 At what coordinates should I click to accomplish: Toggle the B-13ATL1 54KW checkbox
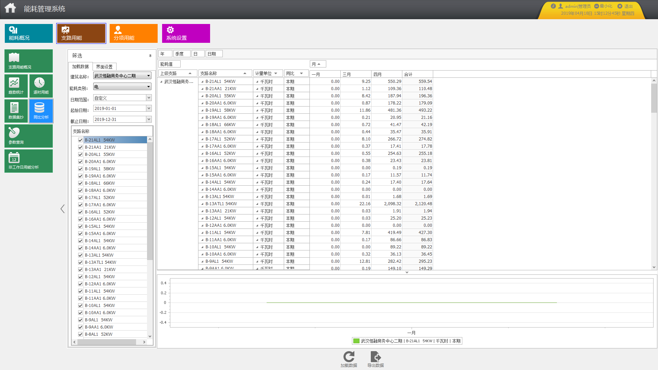(80, 262)
